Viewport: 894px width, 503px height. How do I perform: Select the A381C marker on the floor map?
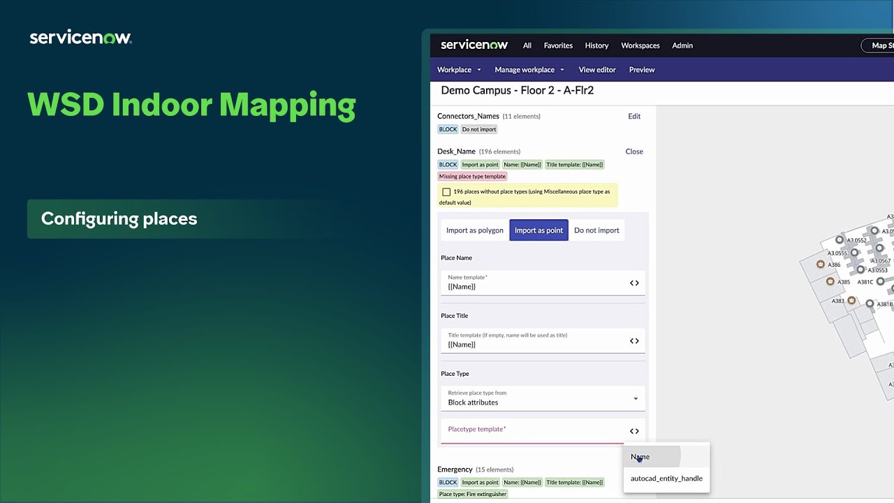[881, 282]
